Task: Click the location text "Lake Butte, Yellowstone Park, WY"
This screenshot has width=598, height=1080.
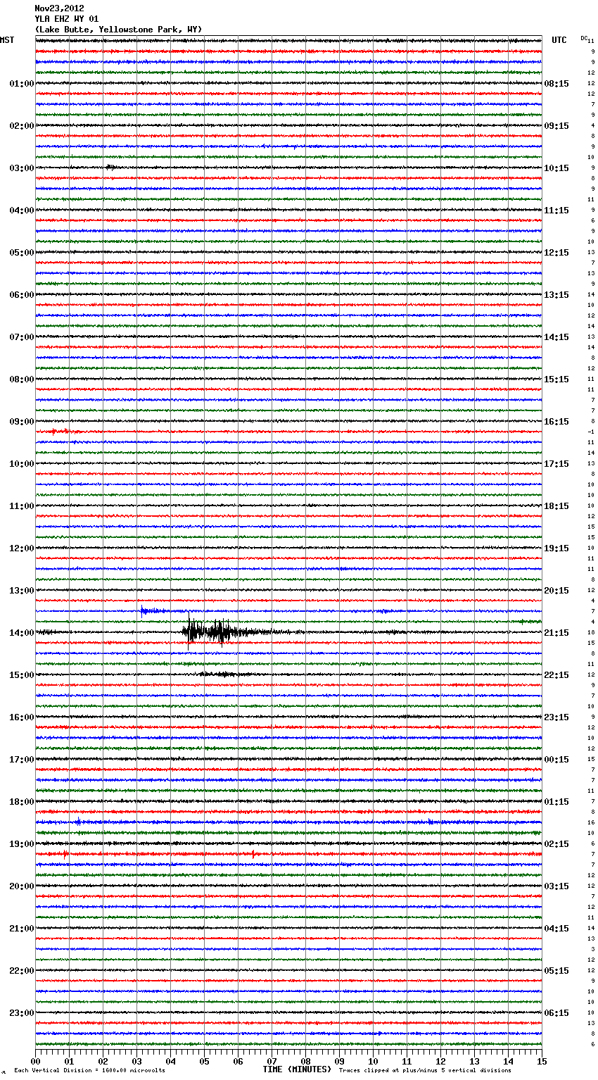Action: [120, 30]
